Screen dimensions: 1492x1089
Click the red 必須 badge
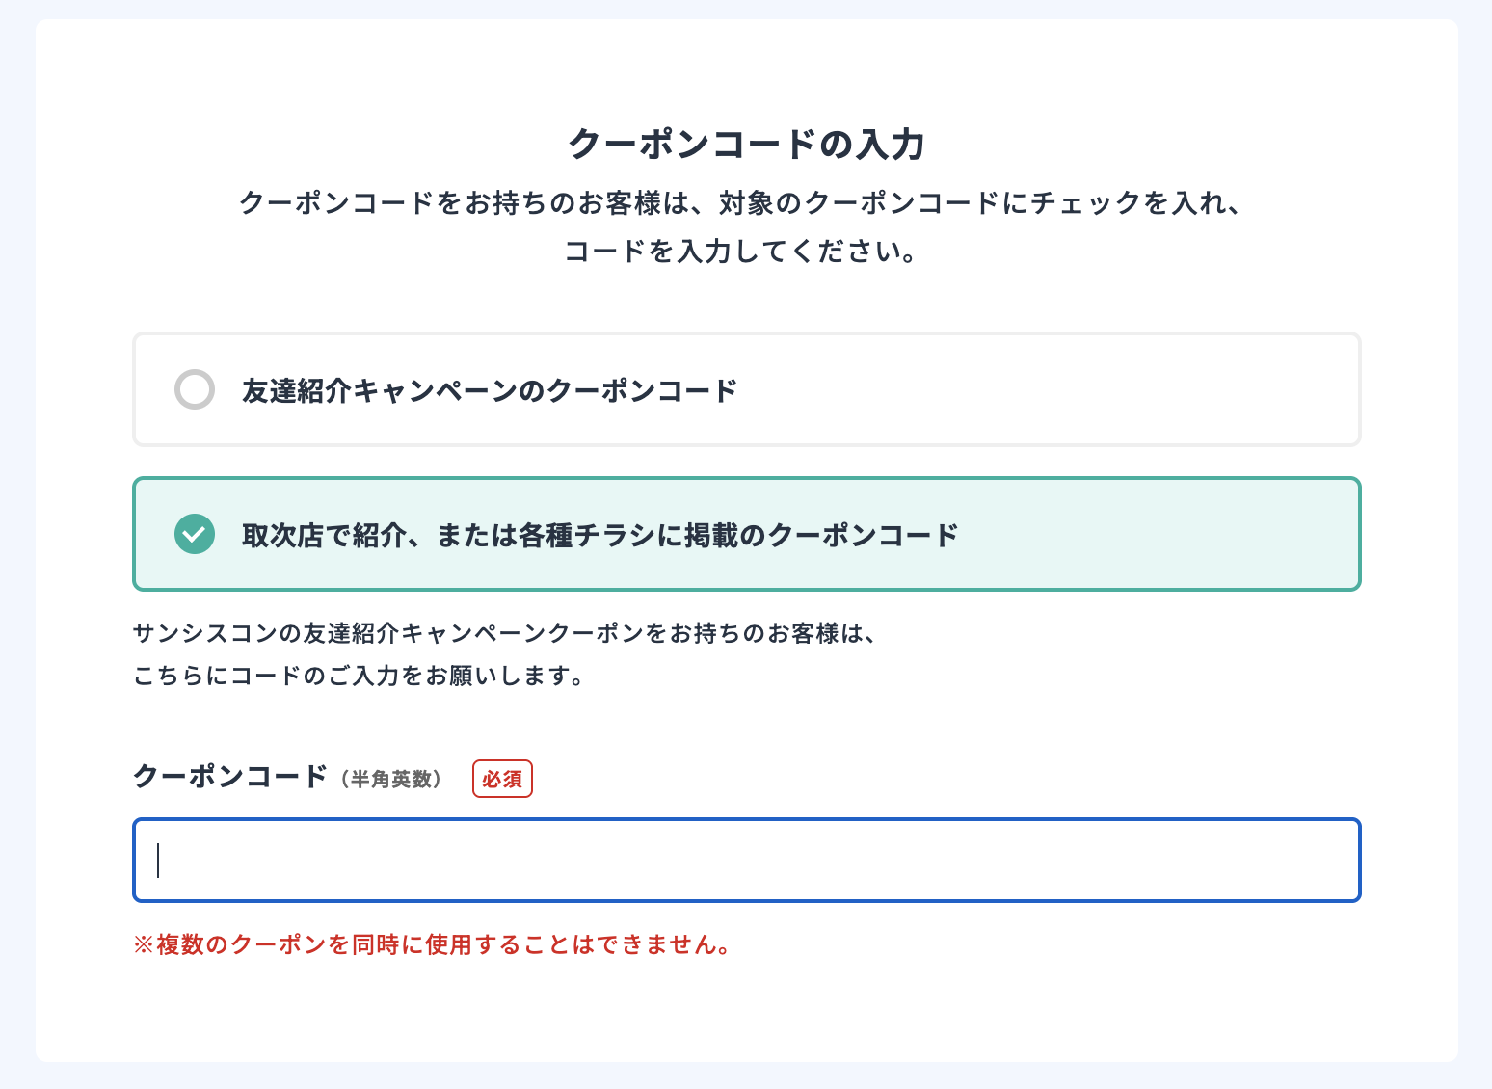point(502,779)
